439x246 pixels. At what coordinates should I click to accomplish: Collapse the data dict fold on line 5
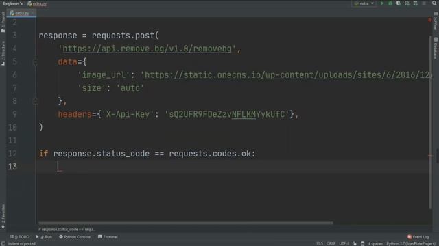coord(36,62)
